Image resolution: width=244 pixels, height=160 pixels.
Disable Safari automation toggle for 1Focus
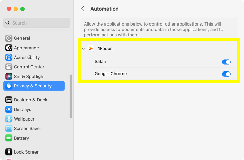pos(226,62)
